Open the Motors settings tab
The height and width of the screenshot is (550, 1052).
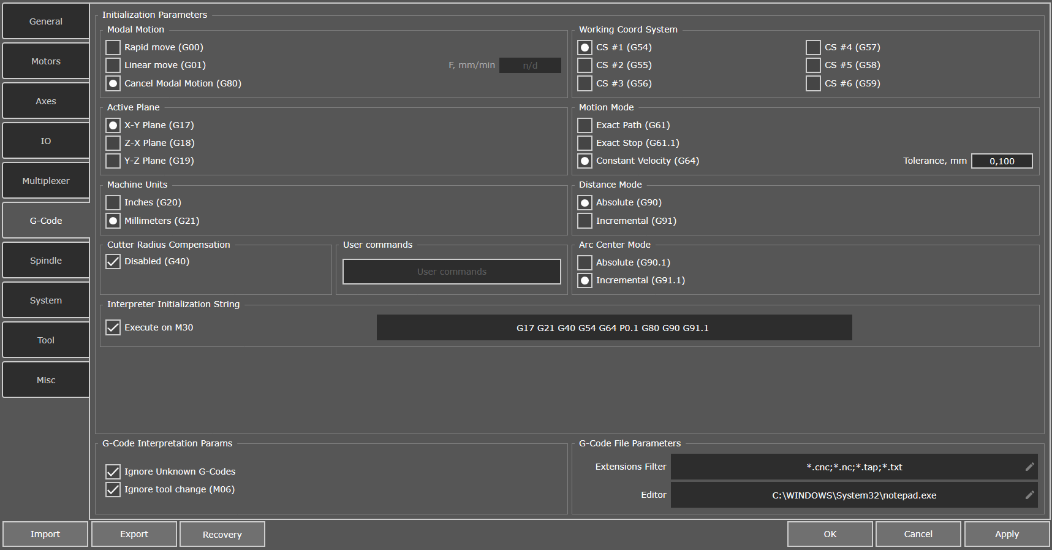[46, 61]
